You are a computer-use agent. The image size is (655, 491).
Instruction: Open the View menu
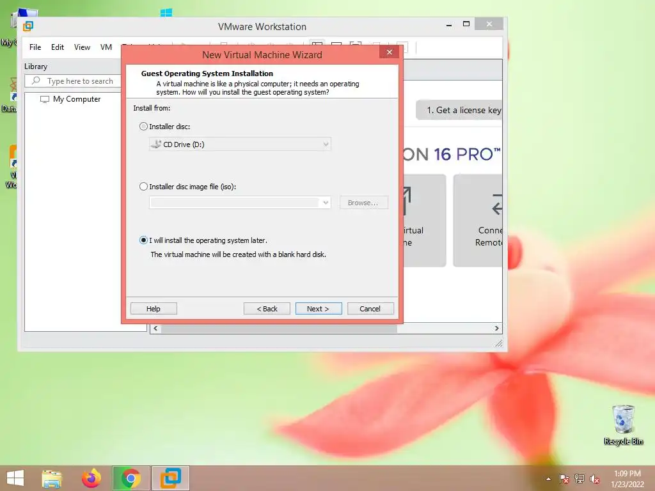[82, 47]
